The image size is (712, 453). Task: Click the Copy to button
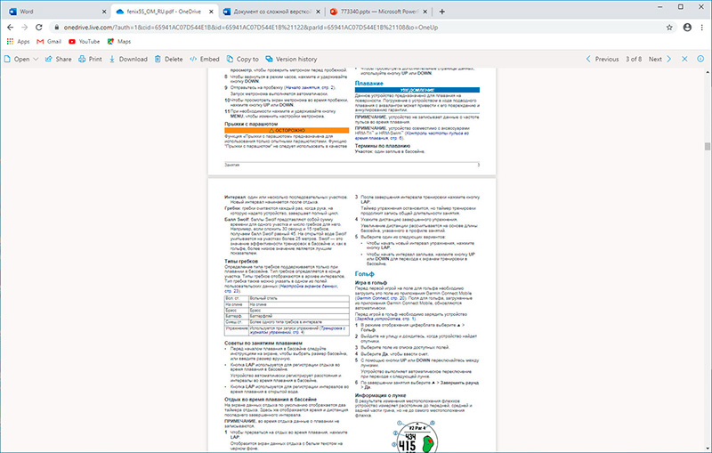click(241, 59)
